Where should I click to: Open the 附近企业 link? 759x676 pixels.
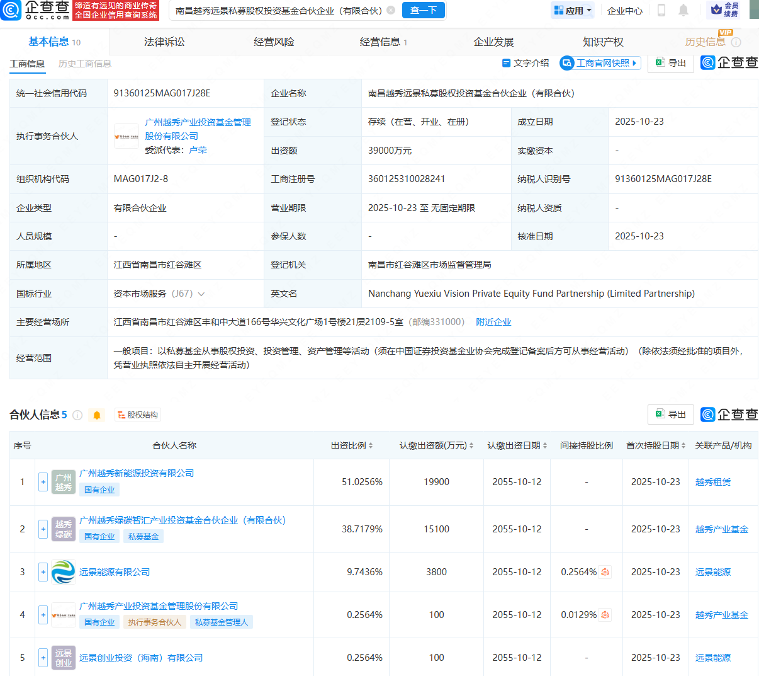click(493, 322)
